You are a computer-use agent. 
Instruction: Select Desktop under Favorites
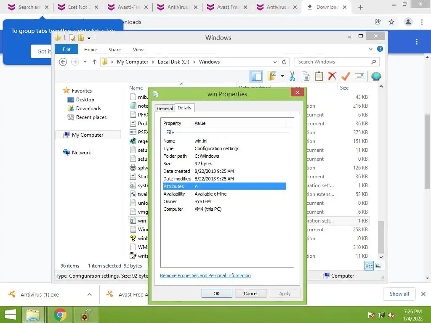click(x=85, y=100)
